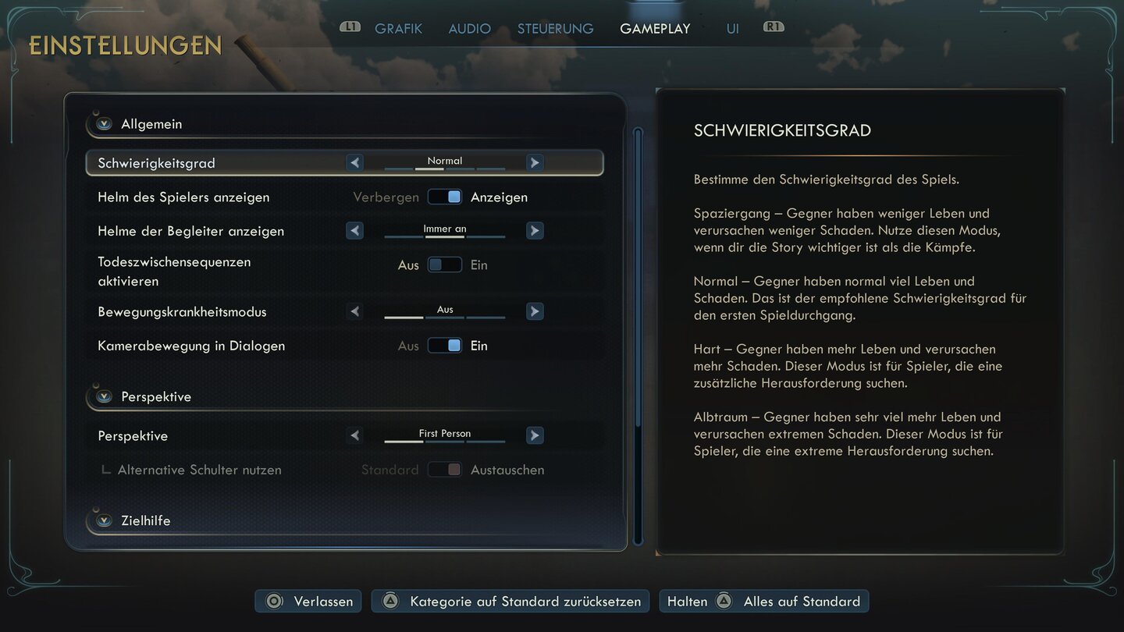Screen dimensions: 1124x632
Task: Collapse the Perspektive section header
Action: coord(104,396)
